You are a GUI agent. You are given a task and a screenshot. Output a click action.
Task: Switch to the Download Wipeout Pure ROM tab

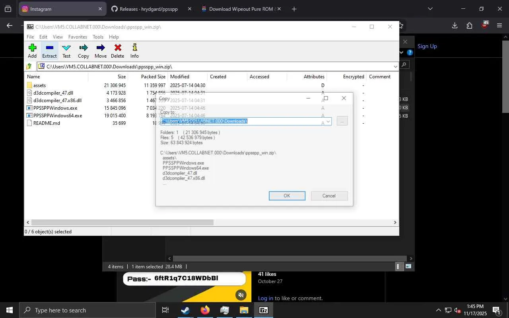[x=241, y=9]
